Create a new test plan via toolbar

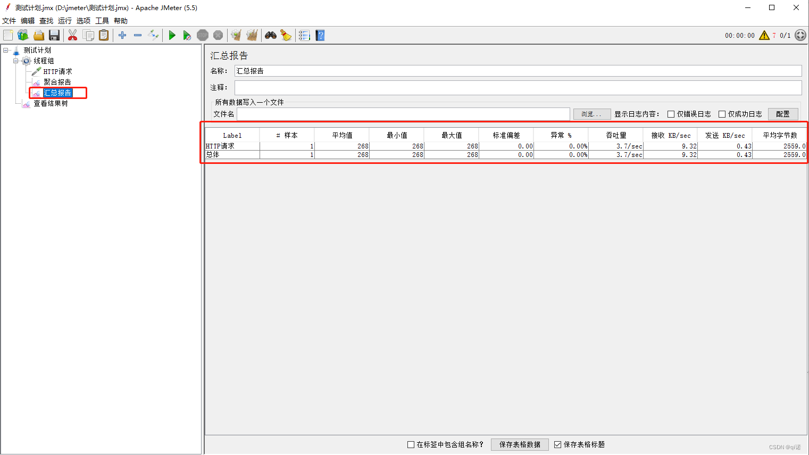(x=8, y=35)
